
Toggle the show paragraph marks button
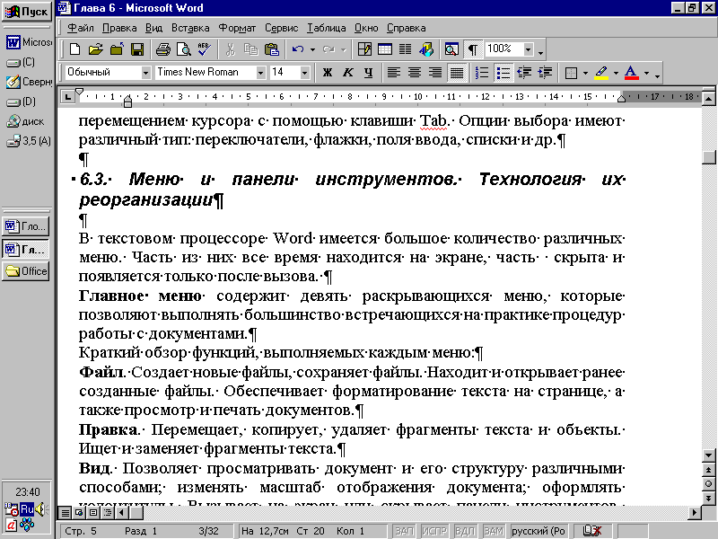(473, 49)
